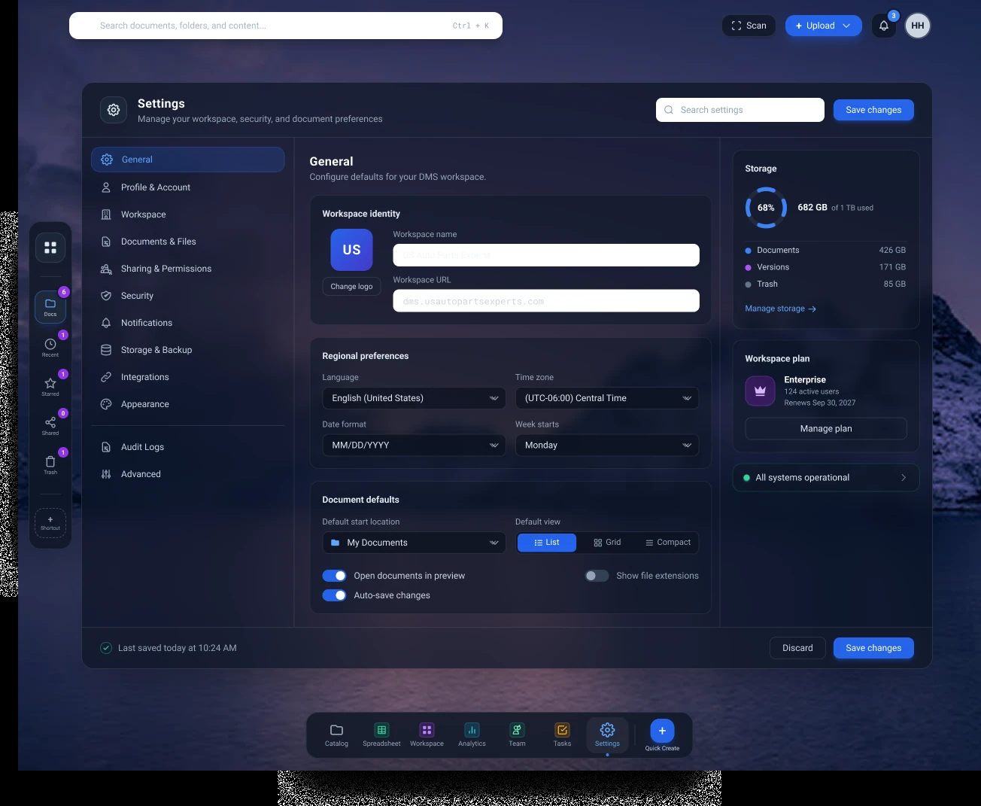The height and width of the screenshot is (806, 981).
Task: Show Recent items in the left rail
Action: [50, 347]
